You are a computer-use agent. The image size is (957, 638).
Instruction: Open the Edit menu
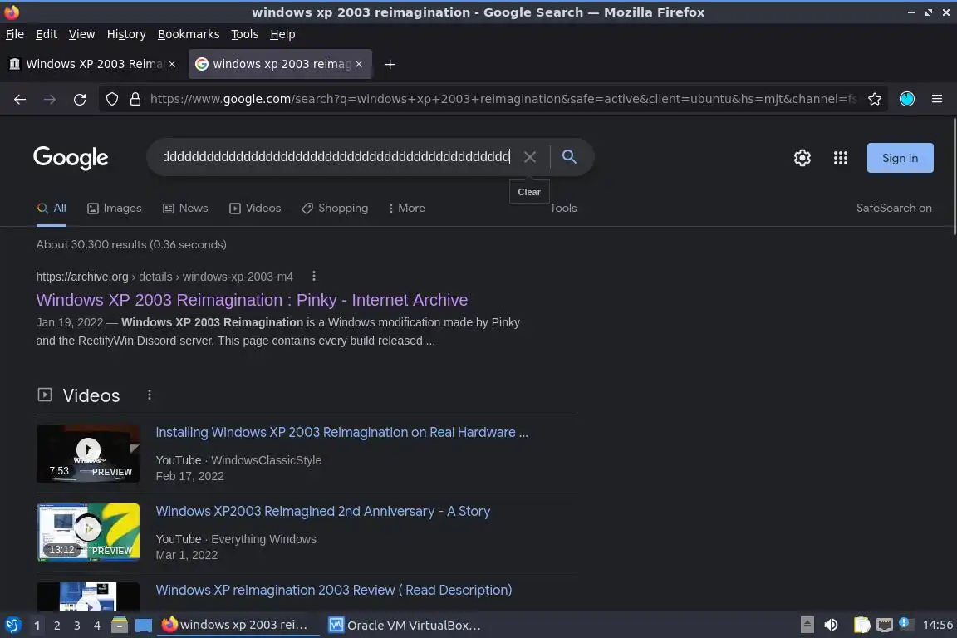click(47, 34)
